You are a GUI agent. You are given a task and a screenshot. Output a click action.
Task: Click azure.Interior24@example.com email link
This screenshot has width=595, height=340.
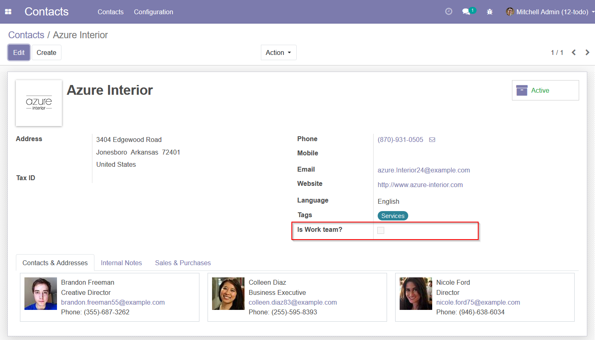(424, 170)
